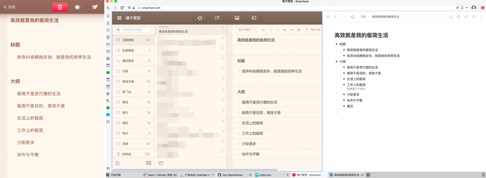Open the 锤子便签 hamburger menu
This screenshot has height=178, width=486.
click(119, 18)
